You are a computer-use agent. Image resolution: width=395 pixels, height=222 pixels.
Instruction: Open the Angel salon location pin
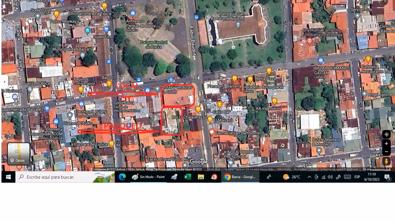tap(364, 94)
